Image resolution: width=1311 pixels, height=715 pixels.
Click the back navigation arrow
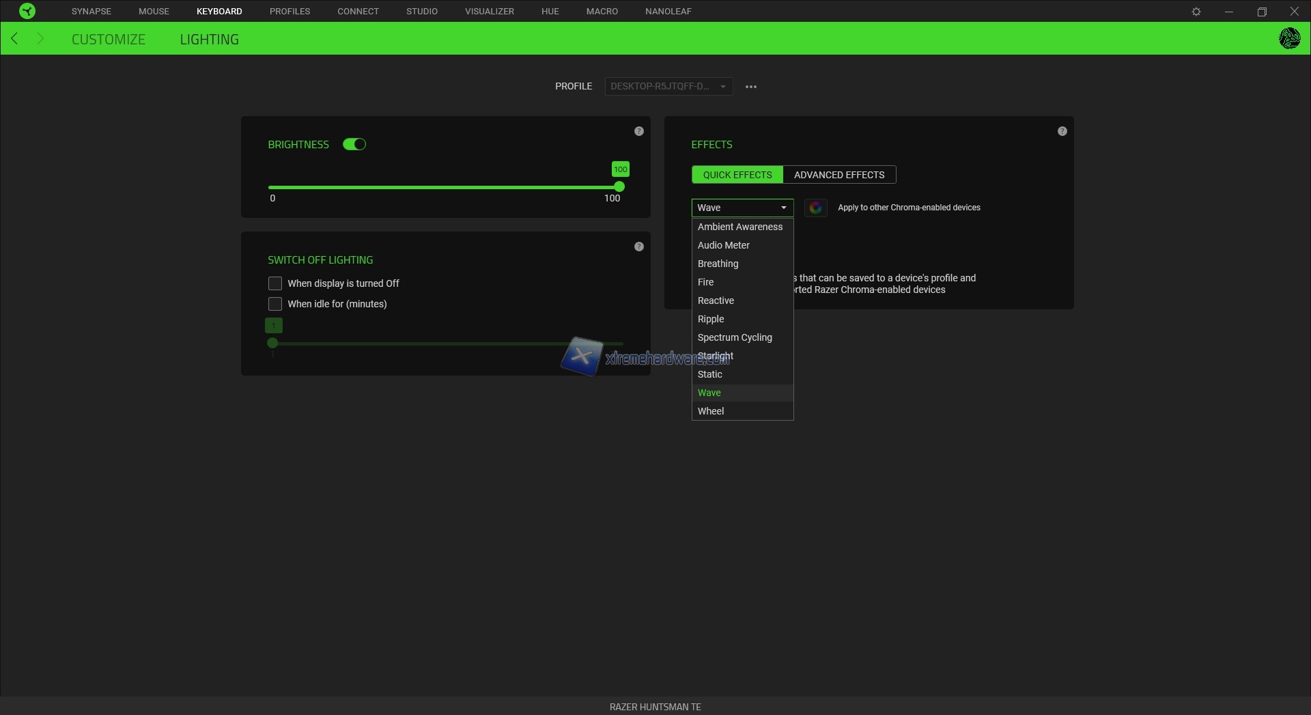[x=14, y=39]
